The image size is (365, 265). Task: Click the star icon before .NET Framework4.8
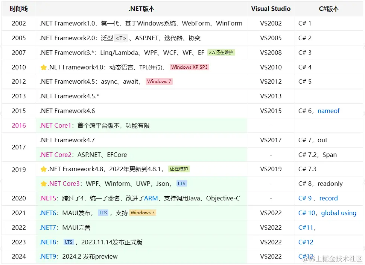coord(43,169)
